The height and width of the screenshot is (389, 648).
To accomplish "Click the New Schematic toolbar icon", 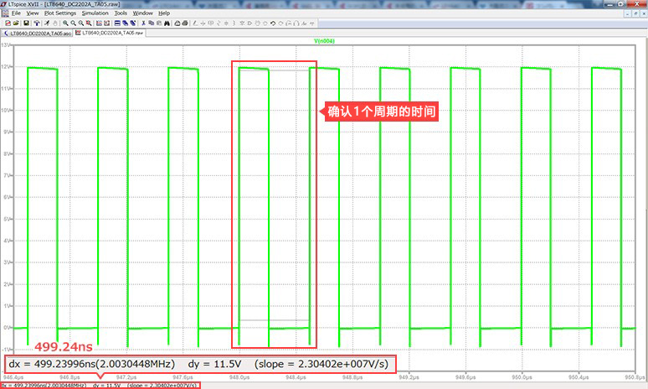I will tap(8, 23).
